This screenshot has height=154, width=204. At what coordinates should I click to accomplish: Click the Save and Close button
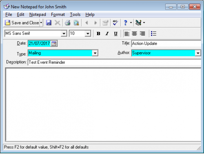click(22, 22)
